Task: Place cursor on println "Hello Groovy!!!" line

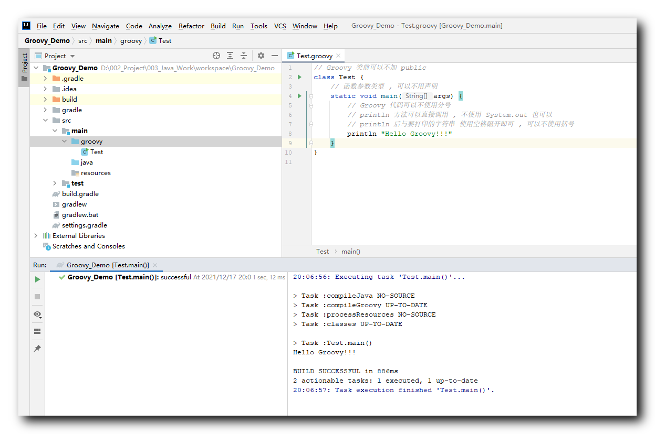Action: [x=399, y=134]
